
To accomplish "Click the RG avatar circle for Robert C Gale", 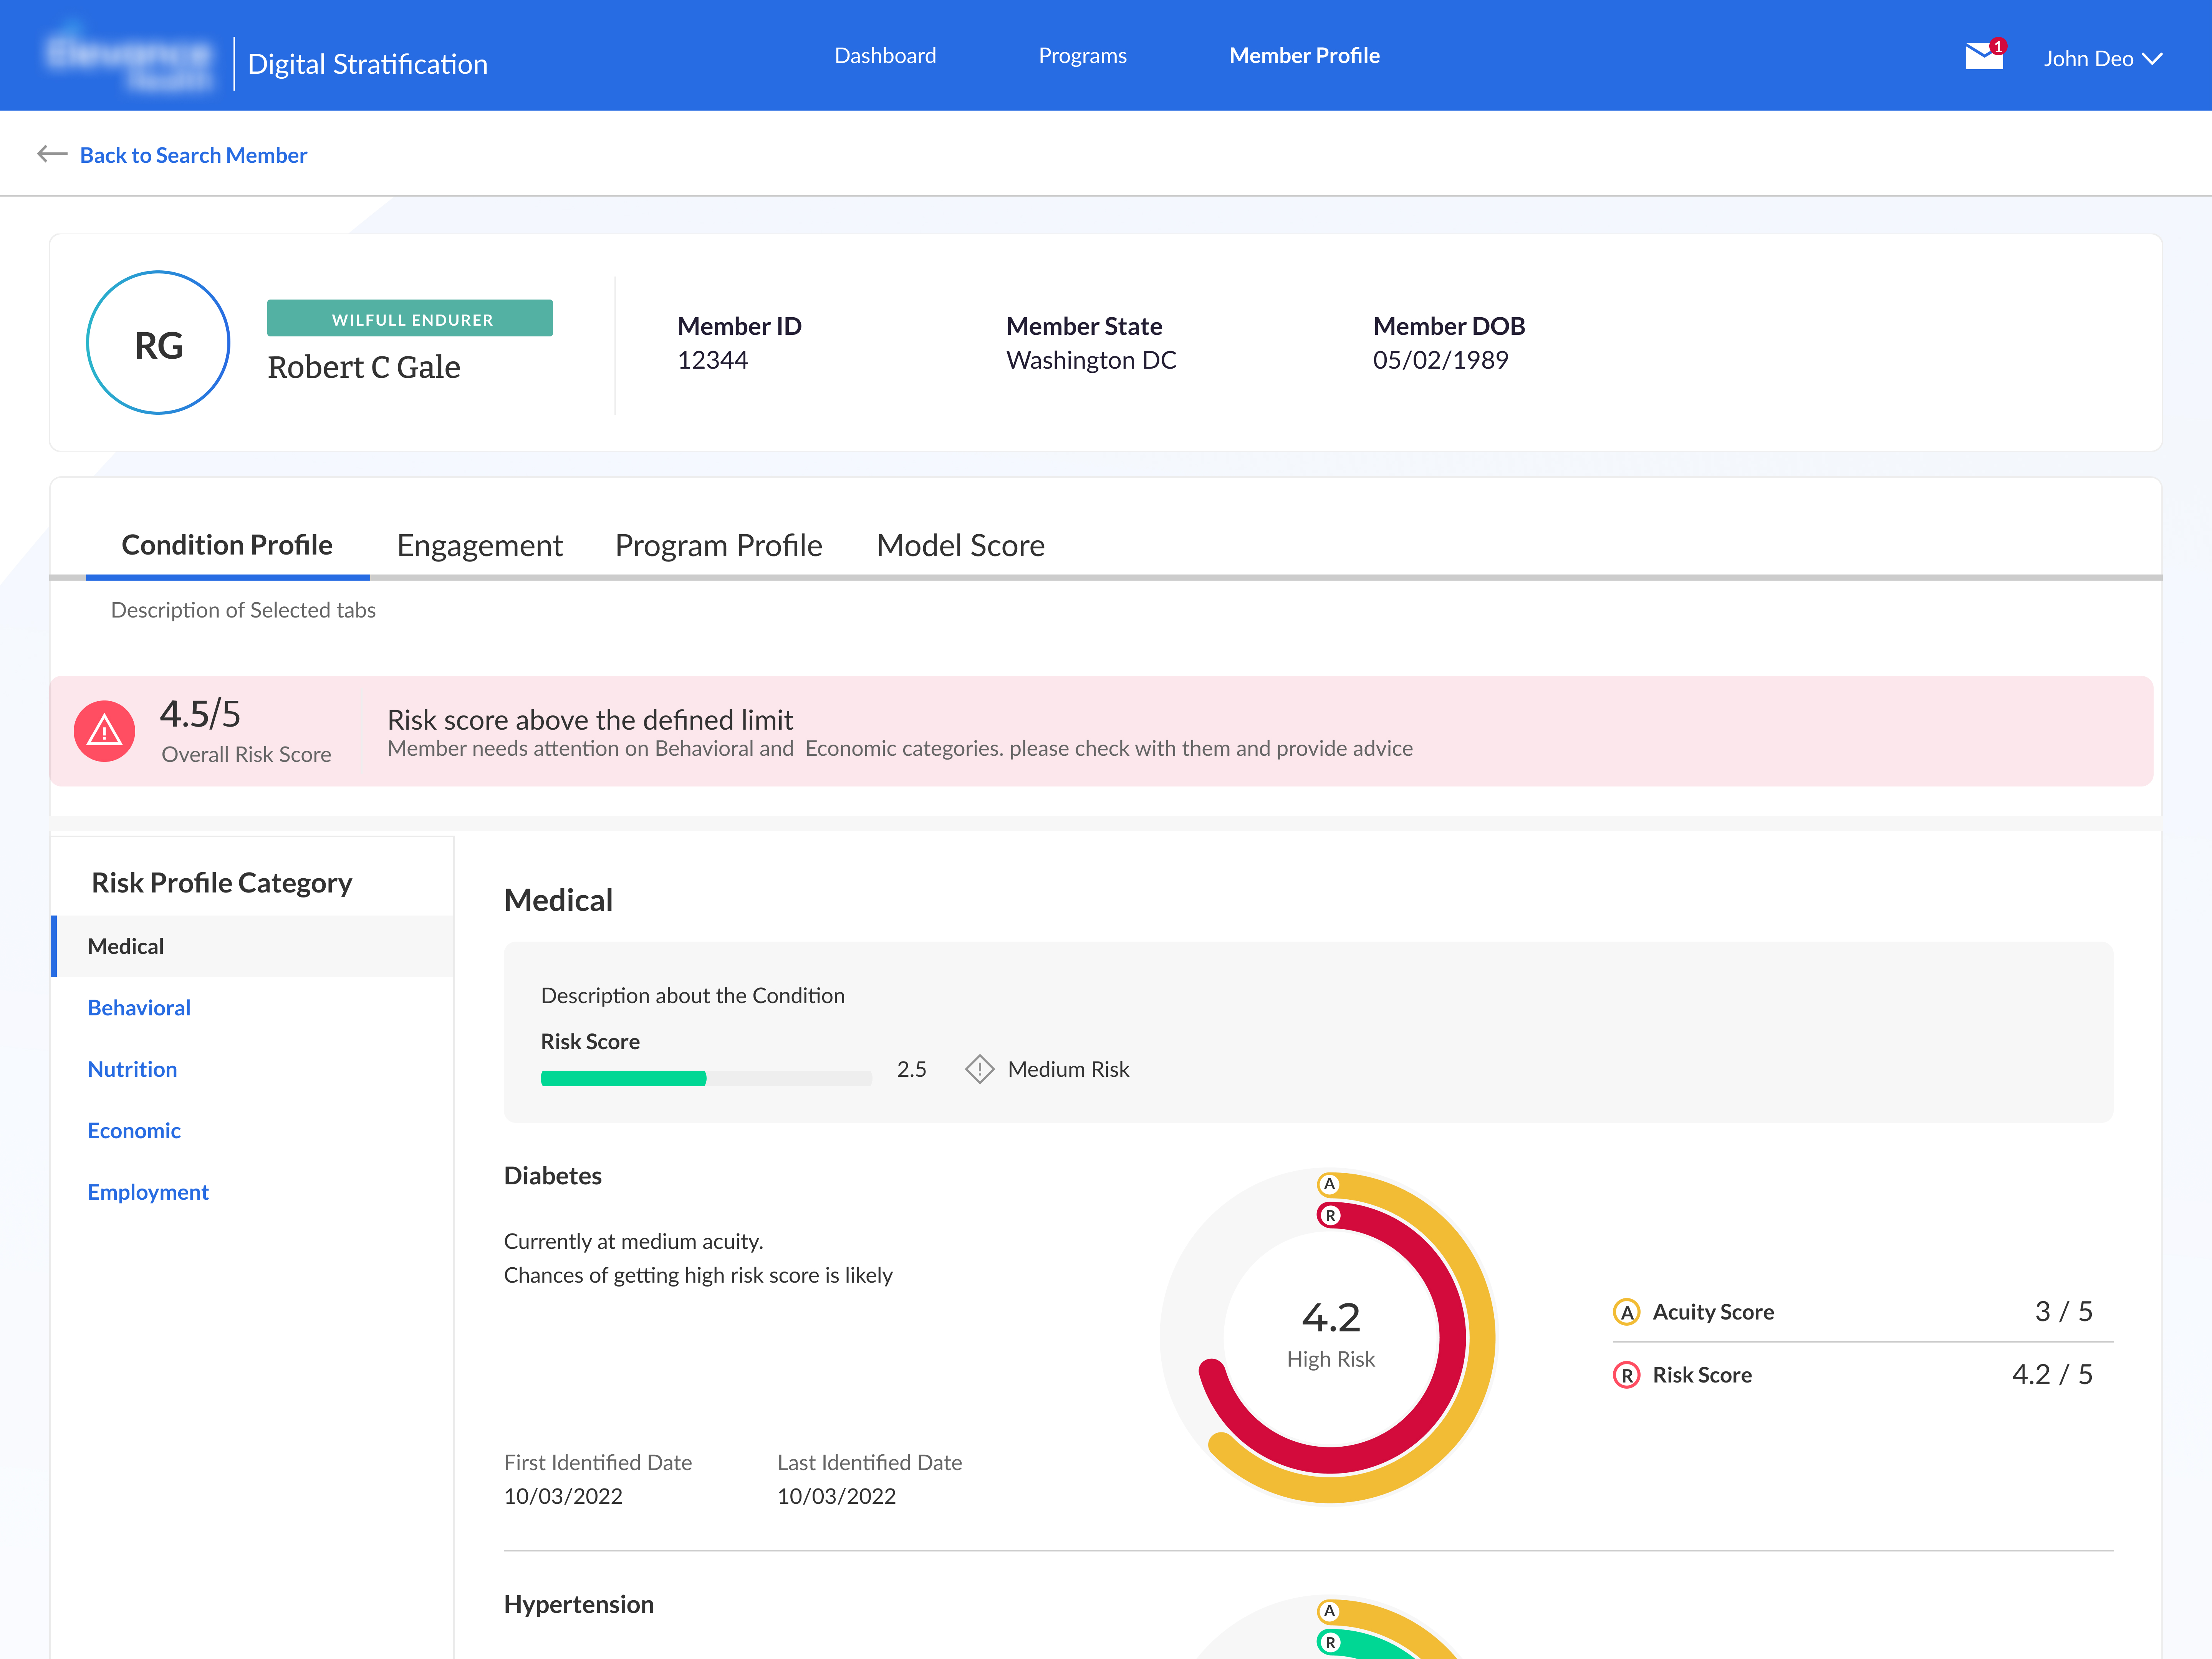I will pos(157,342).
